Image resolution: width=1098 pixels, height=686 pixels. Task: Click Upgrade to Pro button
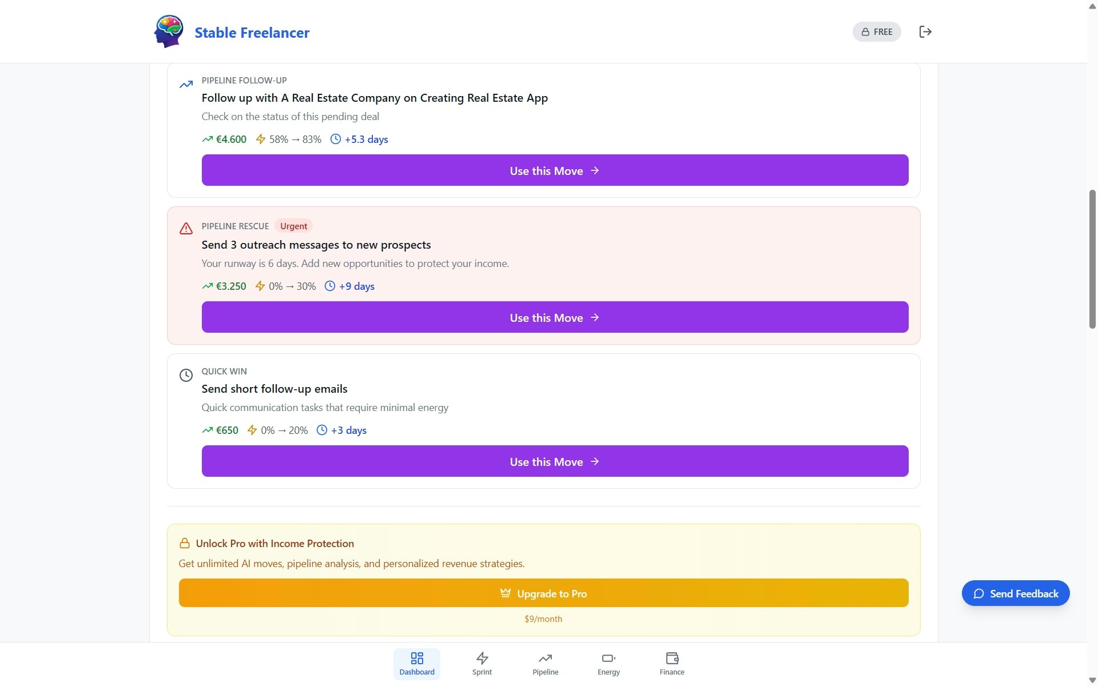[x=543, y=593]
